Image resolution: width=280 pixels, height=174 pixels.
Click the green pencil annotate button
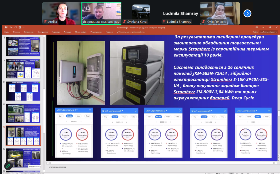point(8,166)
